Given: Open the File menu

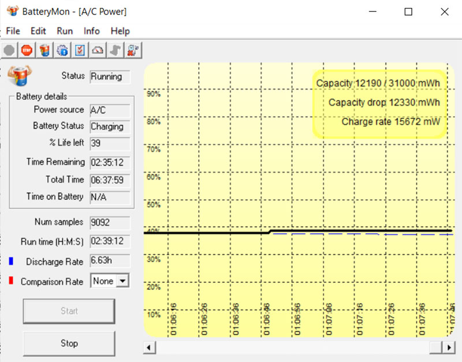Looking at the screenshot, I should click(13, 31).
